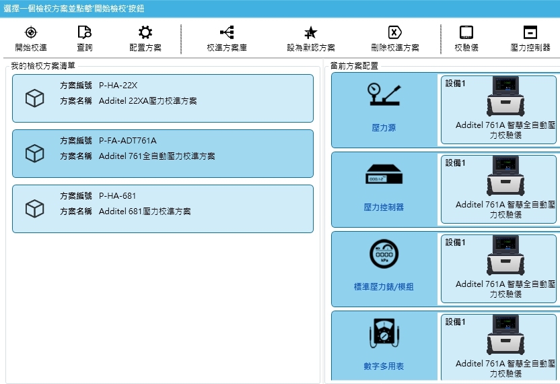Click scheme number P-HA-22X
The width and height of the screenshot is (560, 384).
[118, 86]
